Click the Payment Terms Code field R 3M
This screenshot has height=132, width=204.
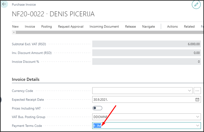[x=147, y=125]
